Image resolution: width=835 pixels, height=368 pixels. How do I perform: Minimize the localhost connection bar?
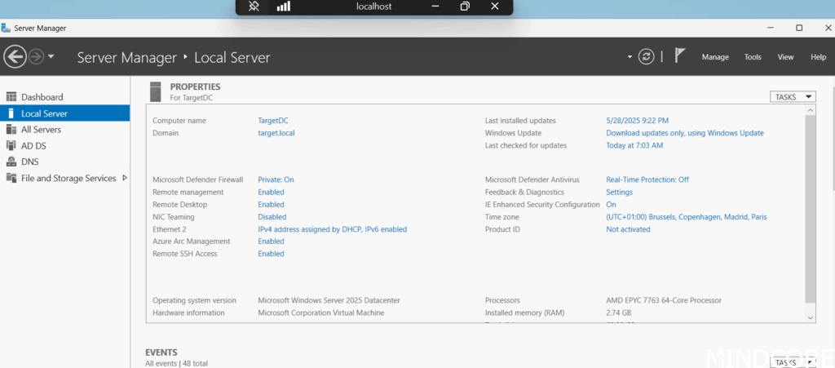pyautogui.click(x=435, y=7)
